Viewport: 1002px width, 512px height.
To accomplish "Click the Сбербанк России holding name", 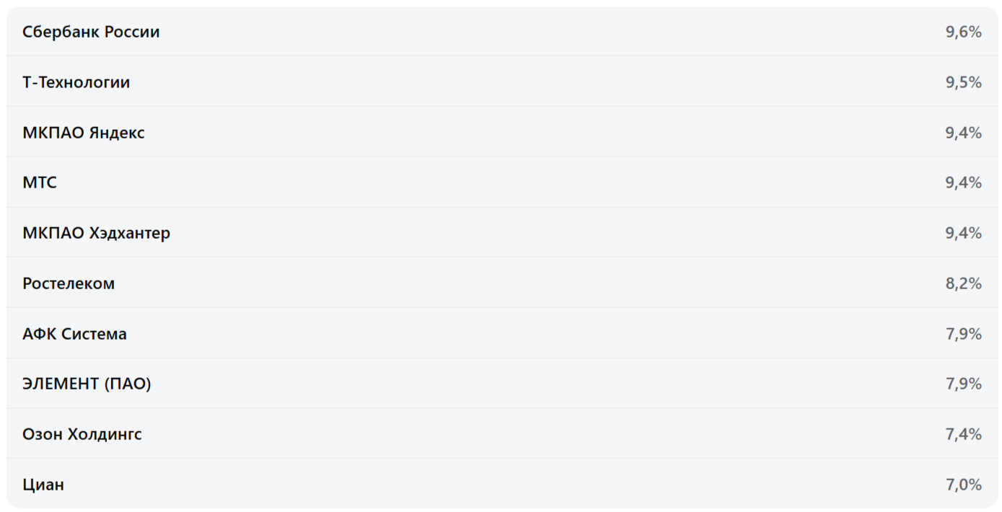I will click(x=91, y=32).
